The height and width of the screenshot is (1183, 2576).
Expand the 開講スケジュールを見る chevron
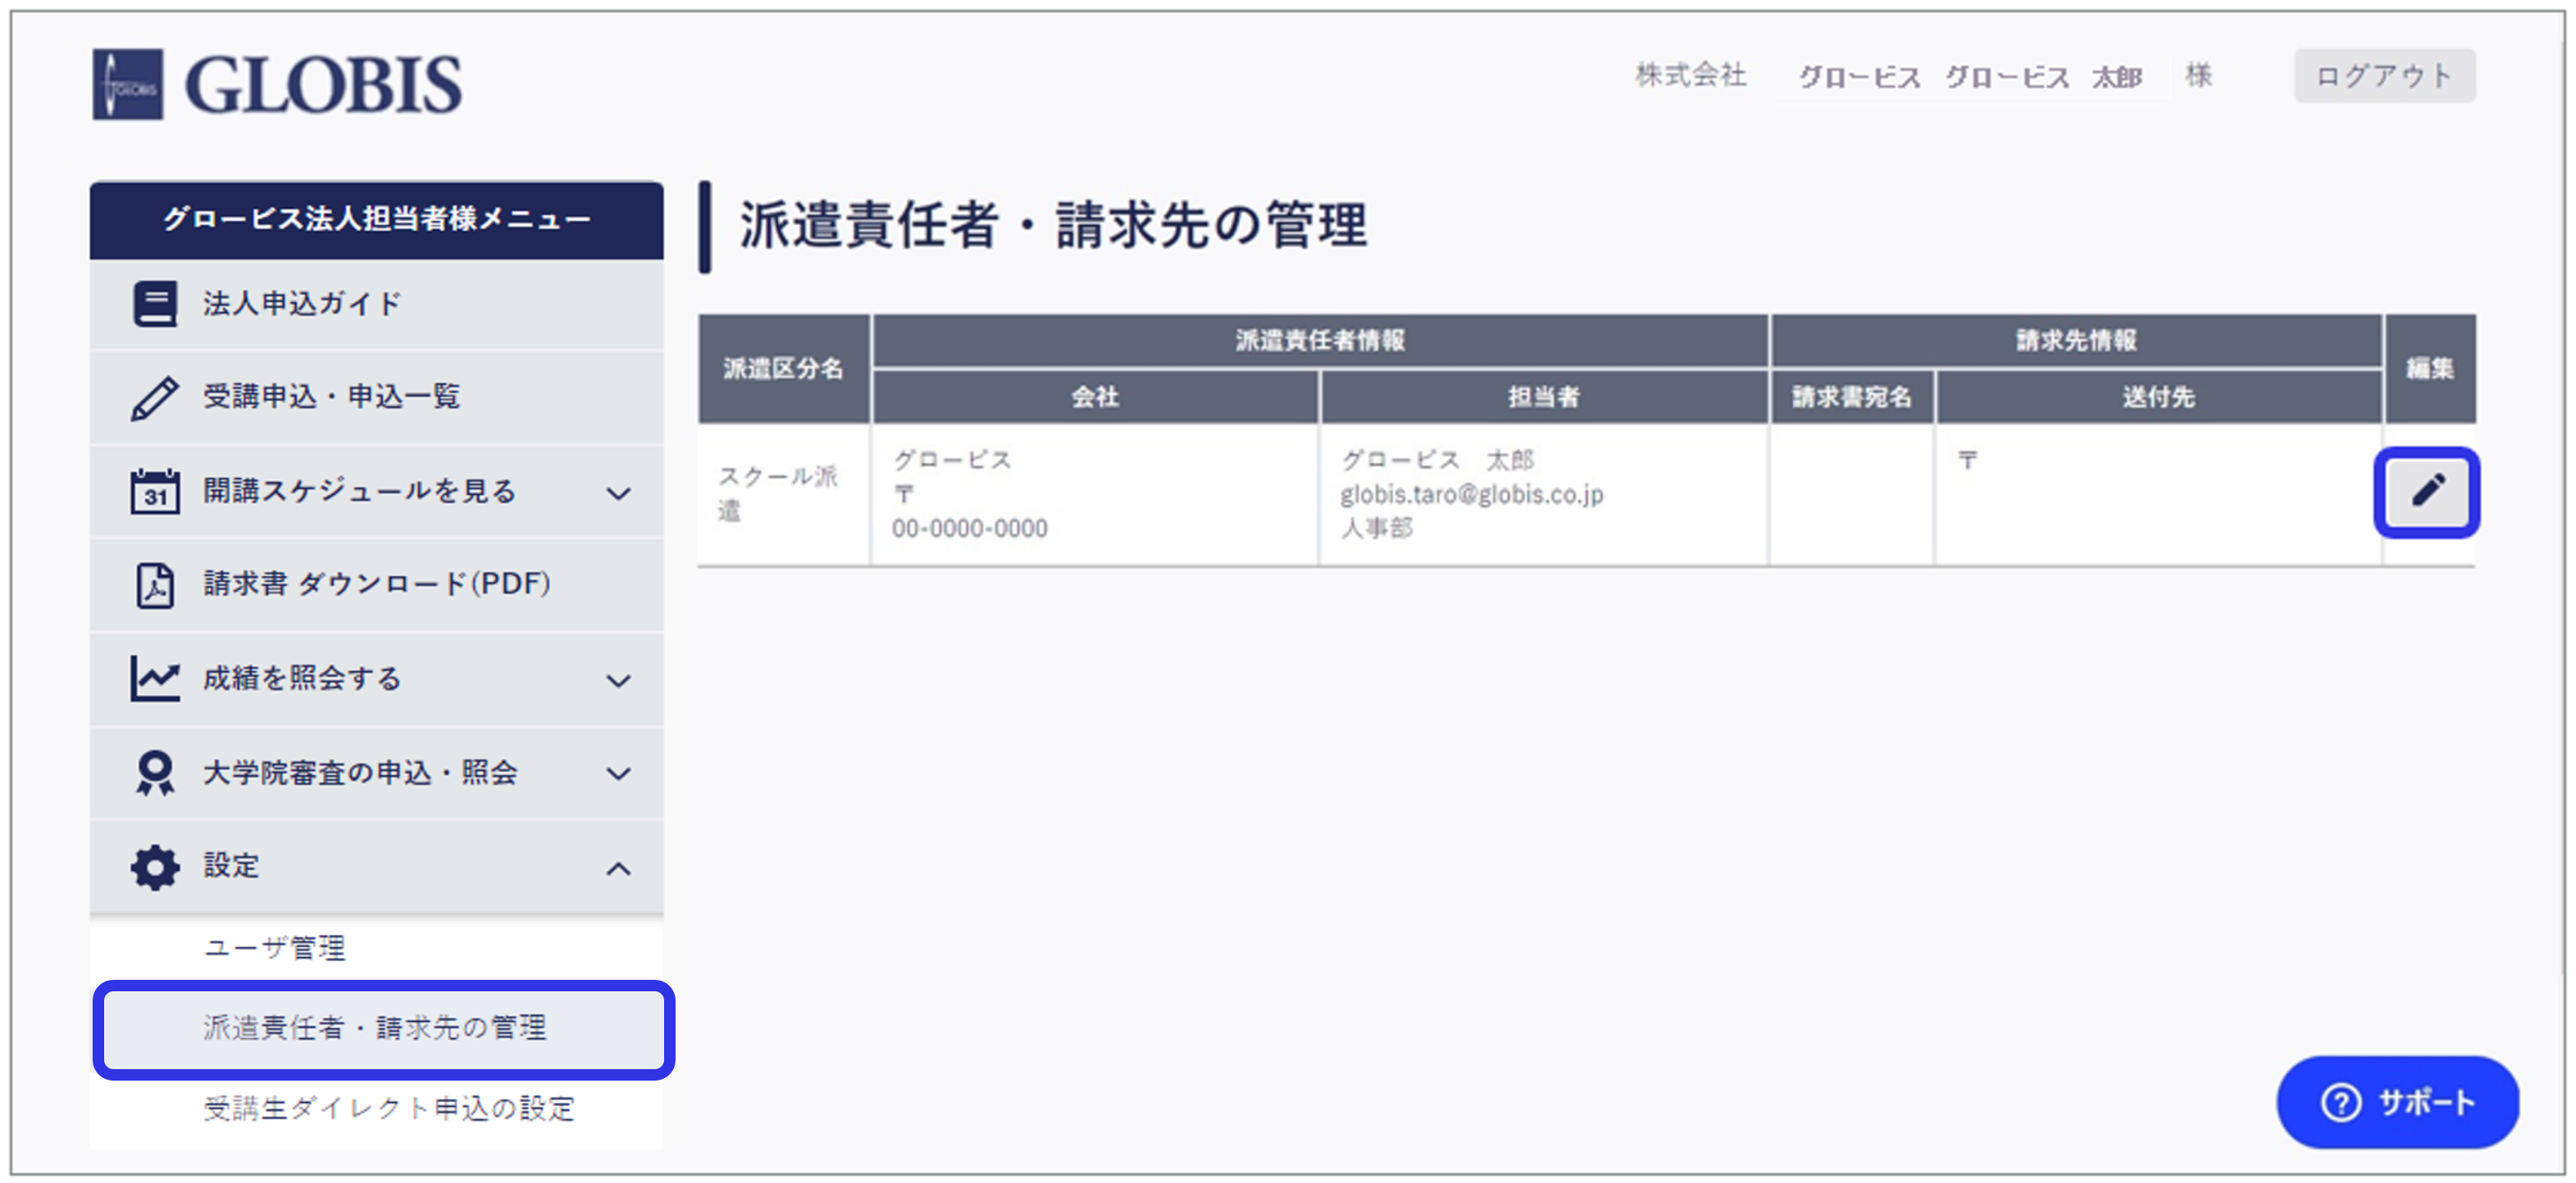(x=619, y=493)
